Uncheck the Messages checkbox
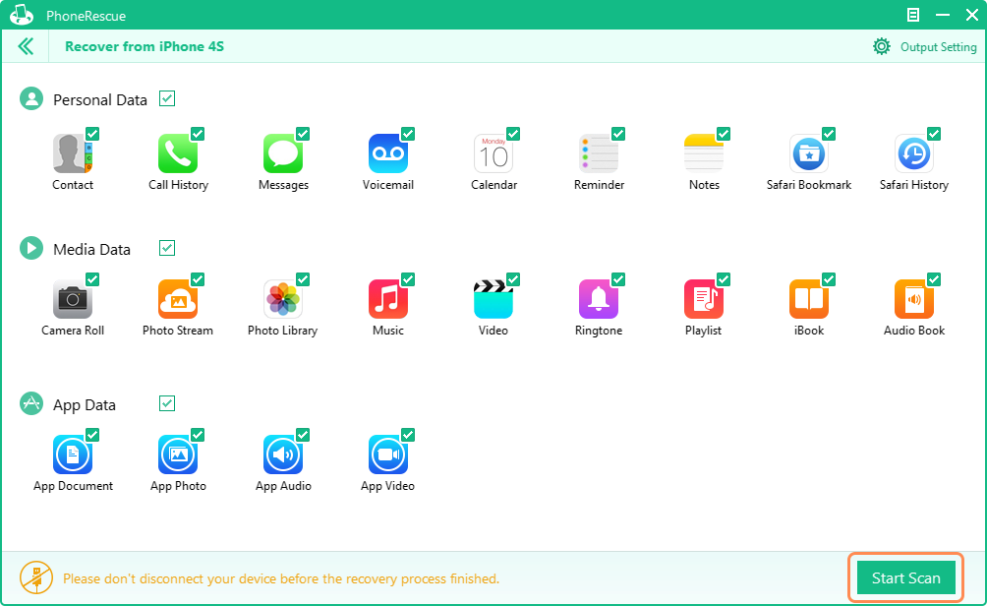 [303, 134]
